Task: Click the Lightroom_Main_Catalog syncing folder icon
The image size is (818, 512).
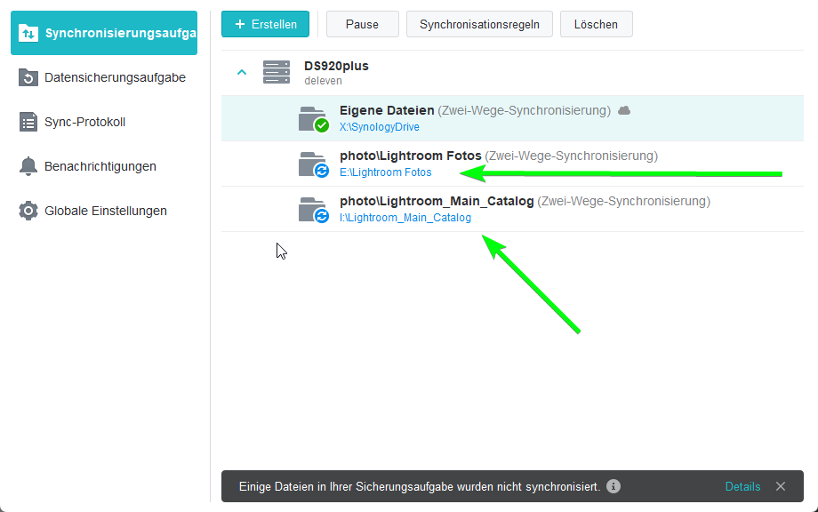Action: (313, 210)
